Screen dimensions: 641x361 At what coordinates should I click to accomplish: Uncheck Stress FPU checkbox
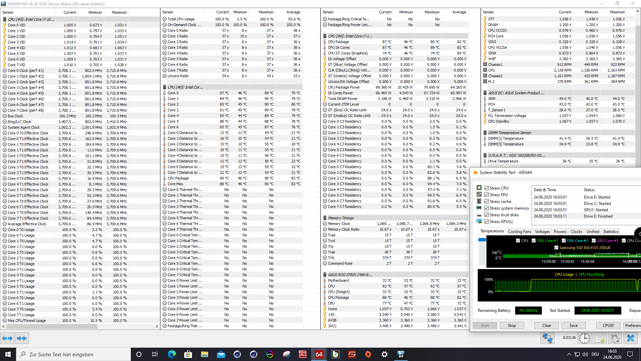click(x=487, y=195)
